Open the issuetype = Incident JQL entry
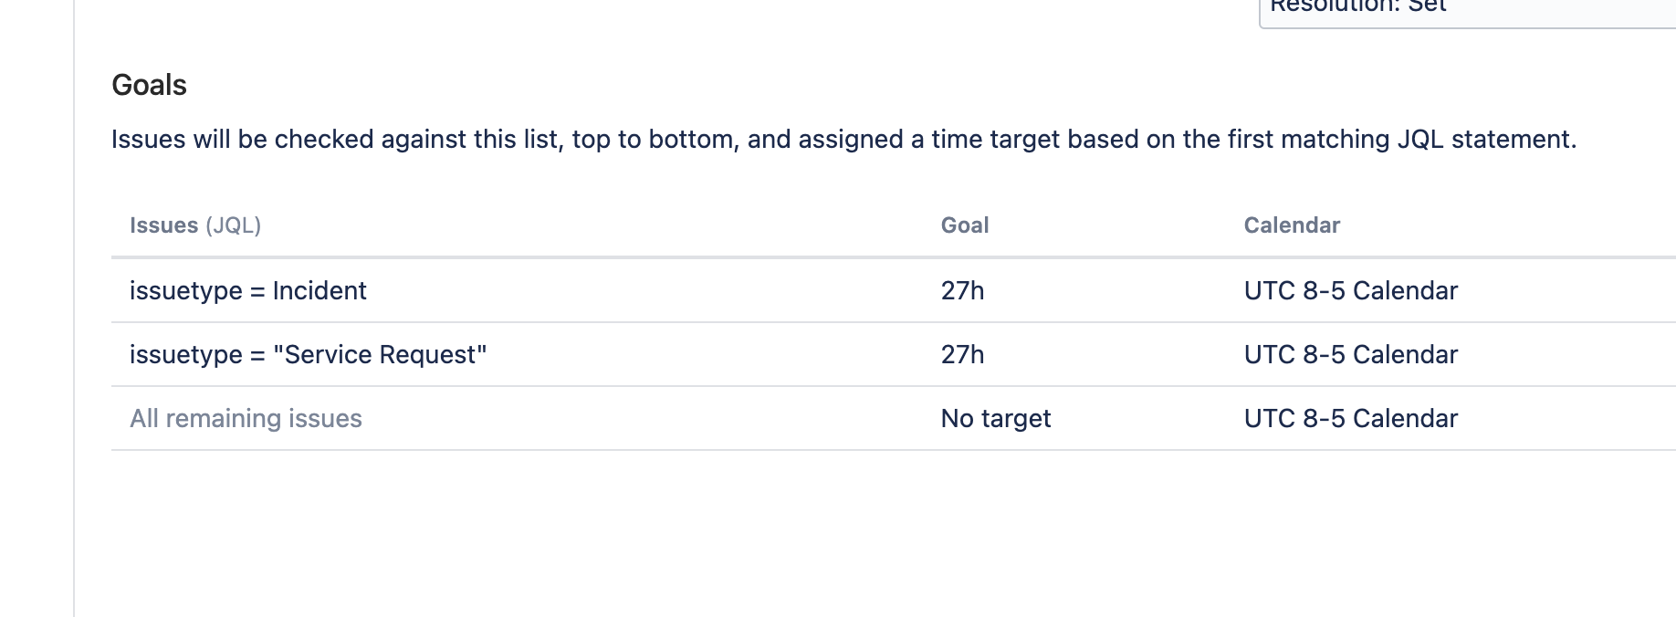Screen dimensions: 1676x617 click(x=247, y=290)
